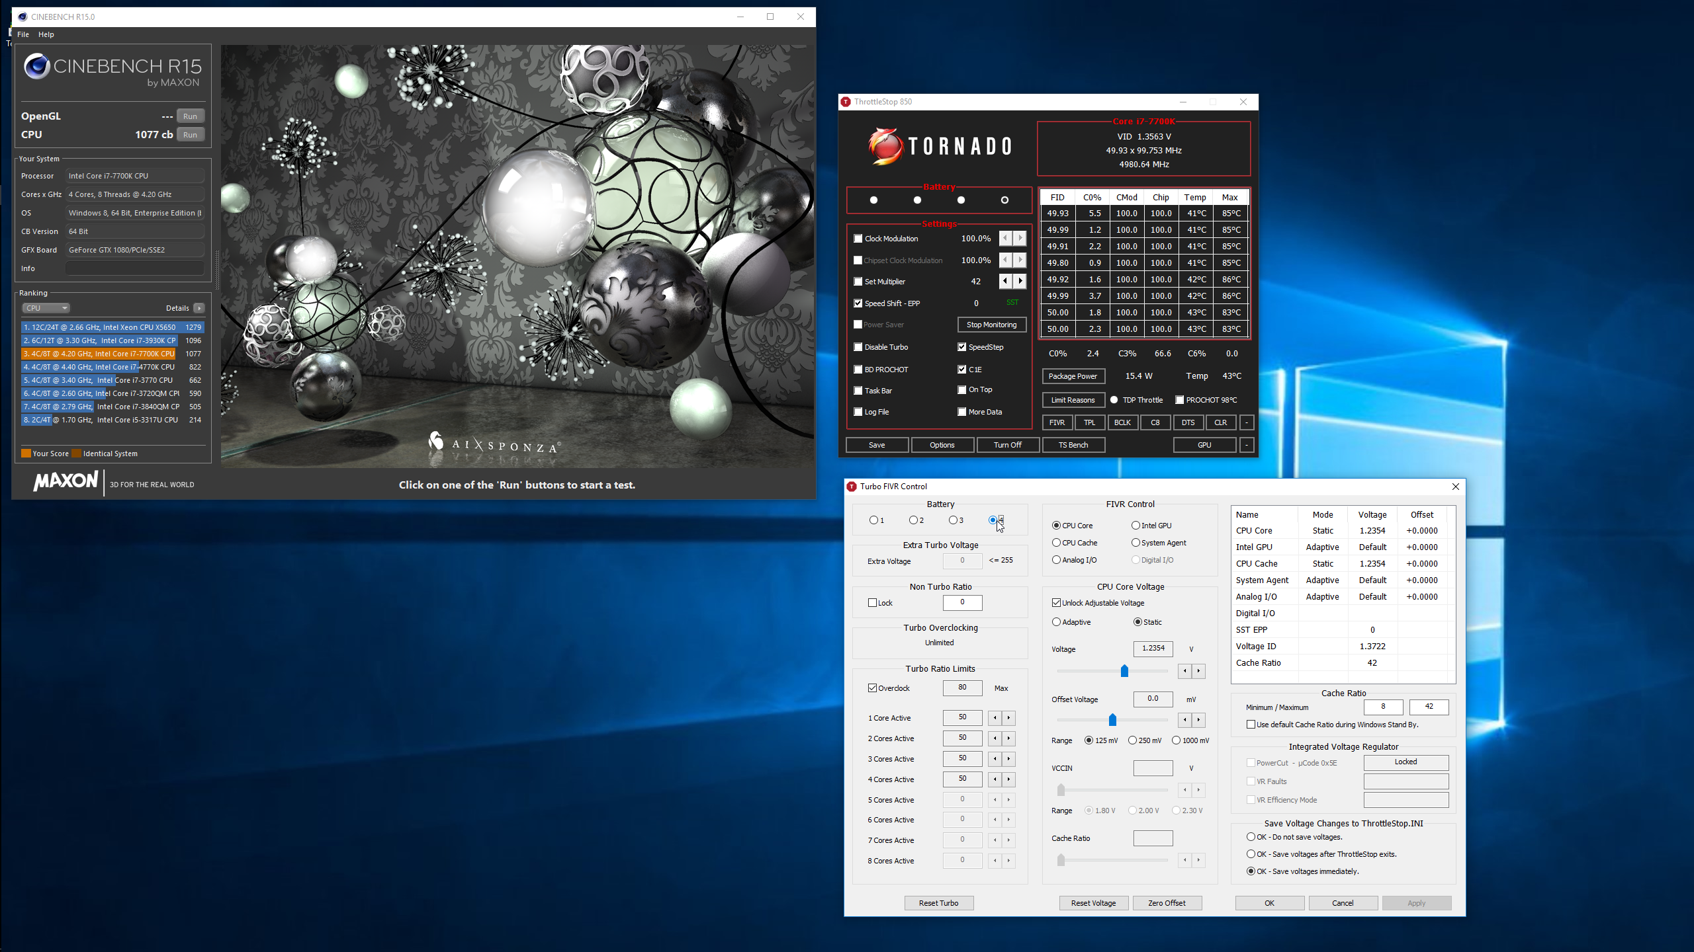Increase Set Multiplier with right arrow
The height and width of the screenshot is (952, 1694).
coord(1020,282)
